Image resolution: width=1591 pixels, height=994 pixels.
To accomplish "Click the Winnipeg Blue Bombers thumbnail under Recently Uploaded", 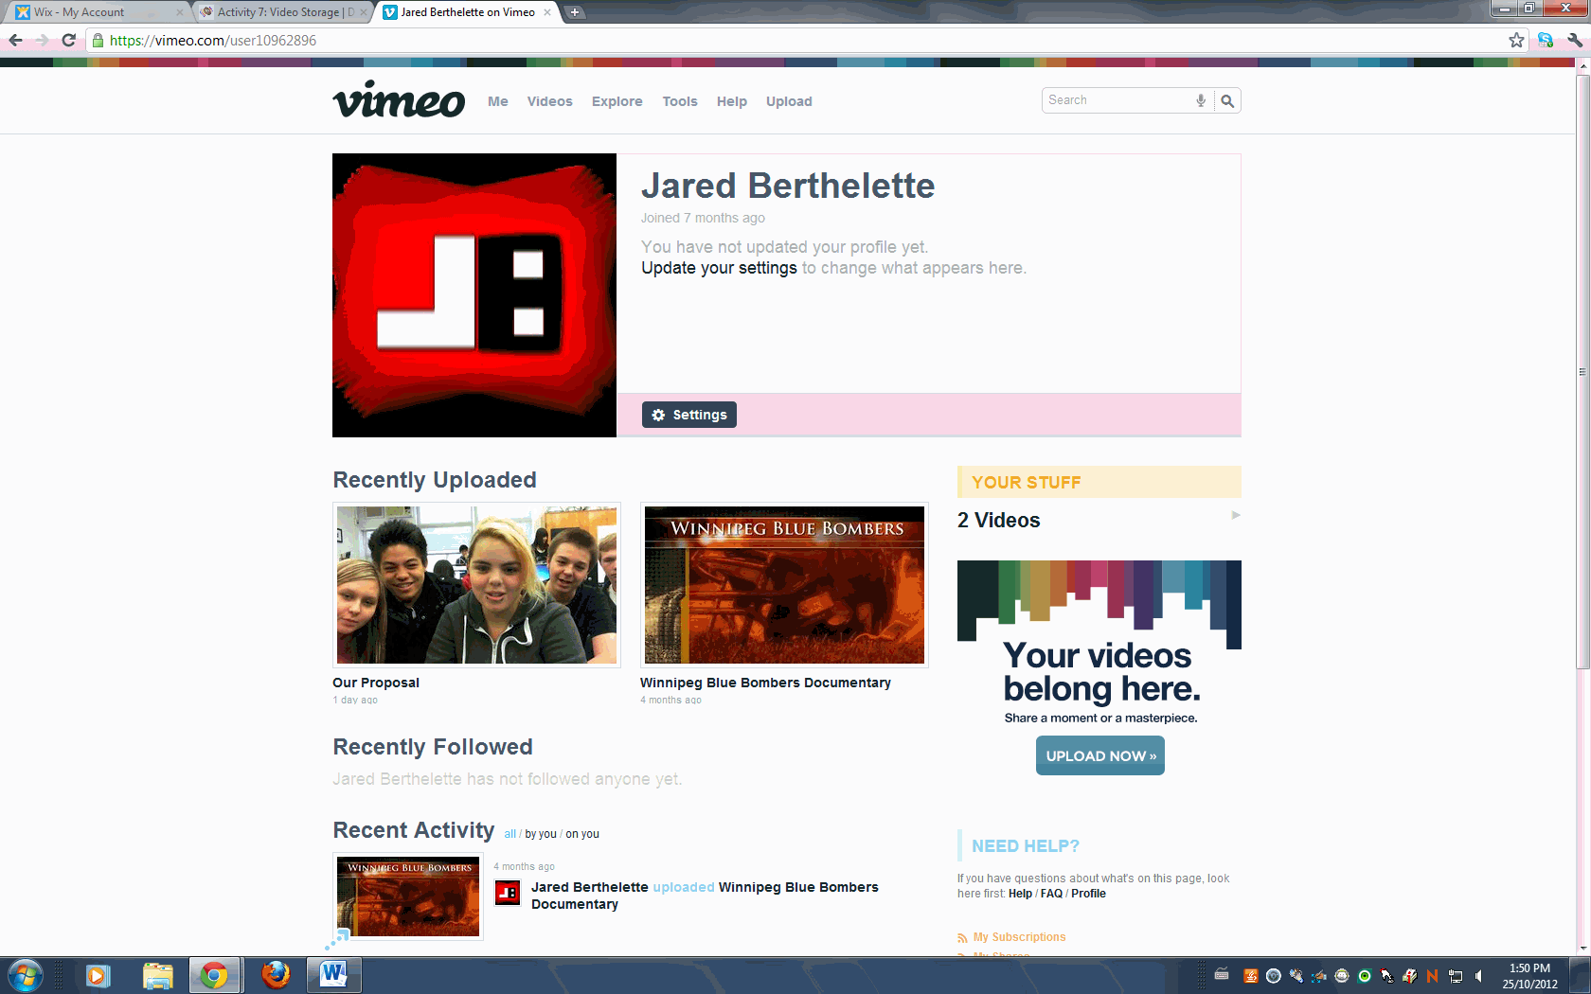I will coord(784,585).
